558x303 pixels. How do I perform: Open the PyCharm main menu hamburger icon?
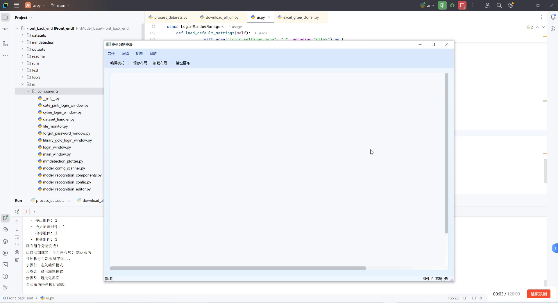(17, 5)
